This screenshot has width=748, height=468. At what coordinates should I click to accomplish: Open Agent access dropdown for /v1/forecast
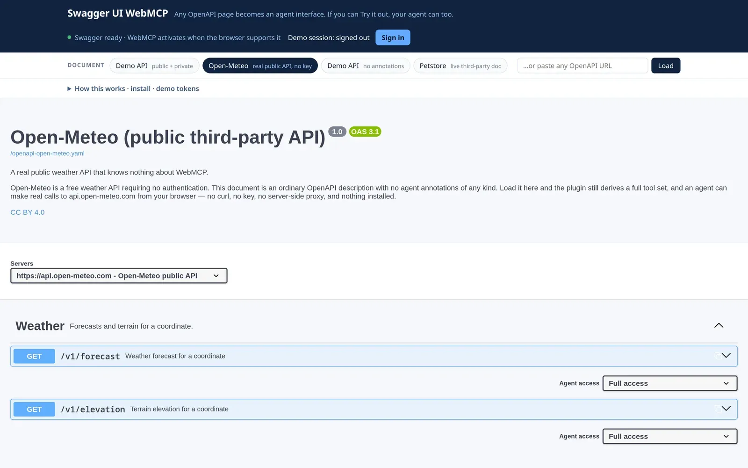pos(669,383)
